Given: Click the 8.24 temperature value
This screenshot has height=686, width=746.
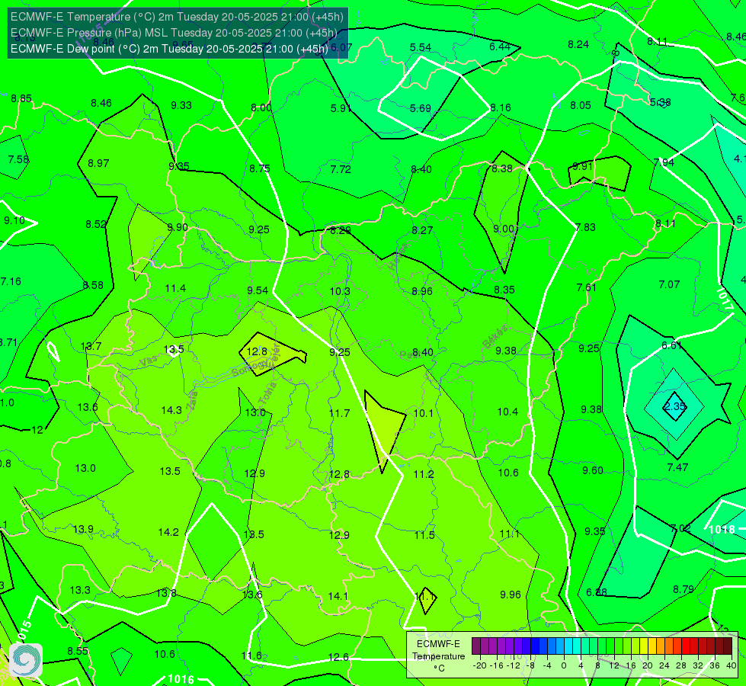Looking at the screenshot, I should tap(578, 44).
